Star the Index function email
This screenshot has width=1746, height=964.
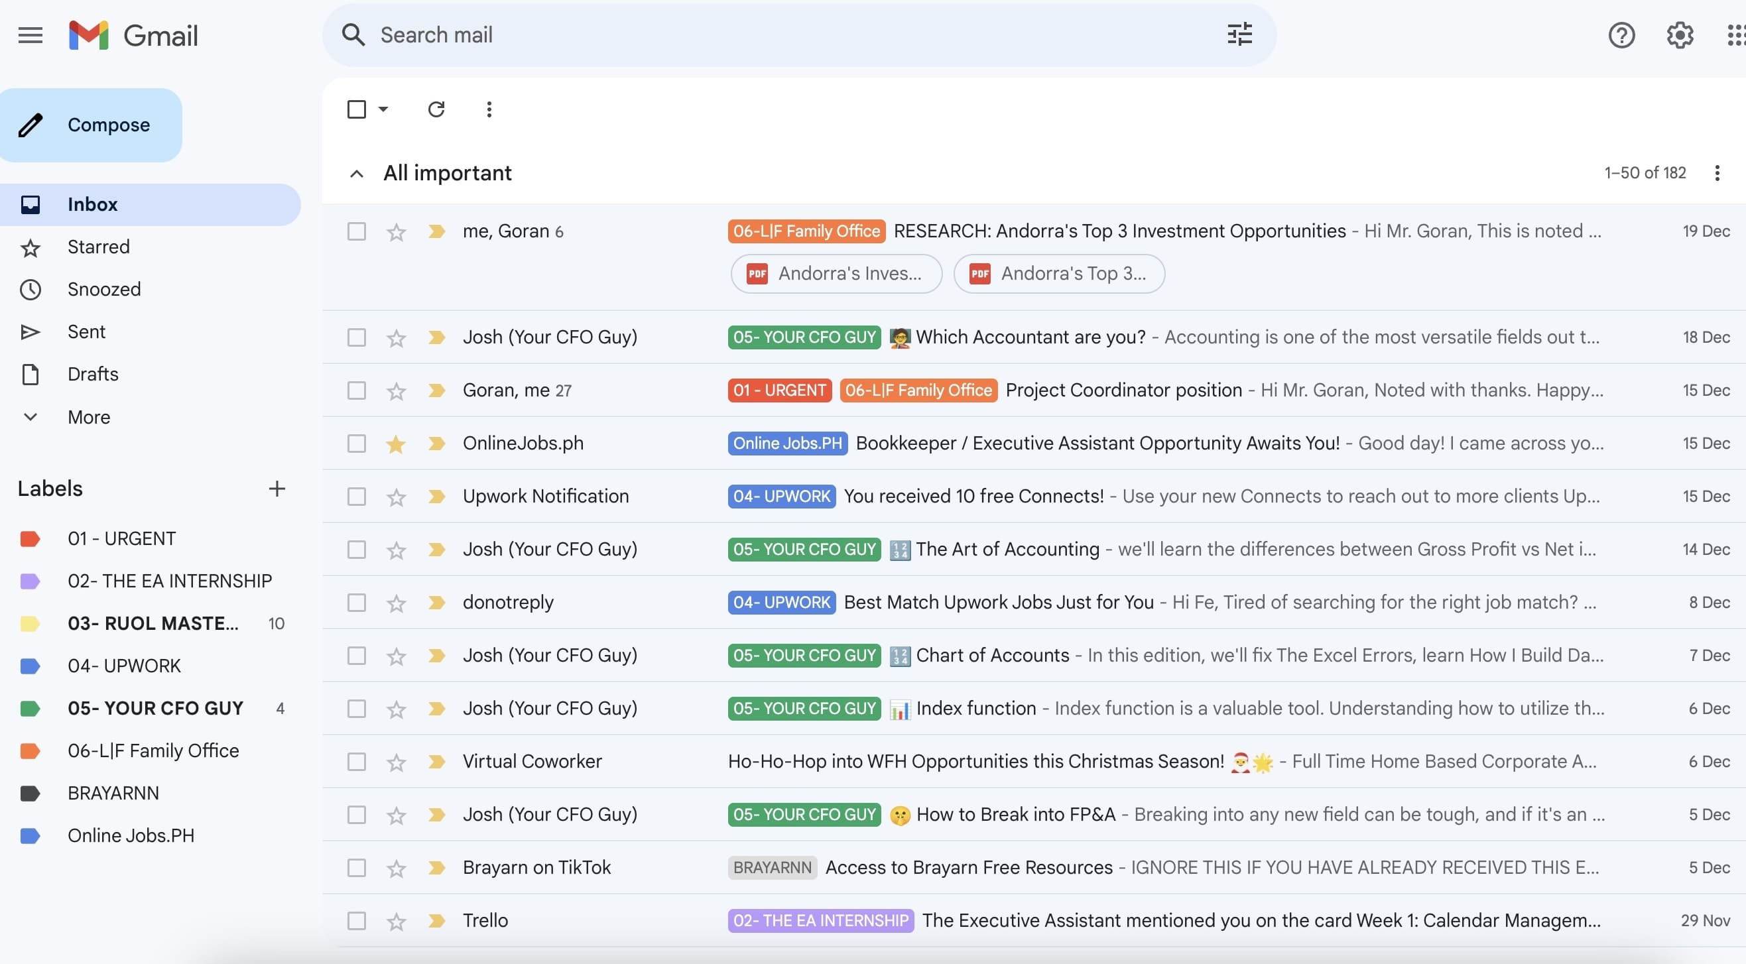pos(396,710)
